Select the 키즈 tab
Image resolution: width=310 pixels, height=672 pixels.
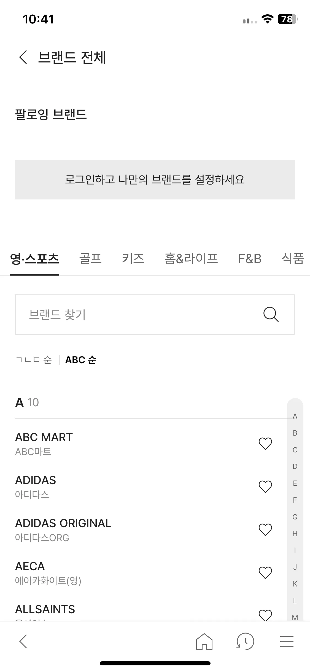pos(133,259)
